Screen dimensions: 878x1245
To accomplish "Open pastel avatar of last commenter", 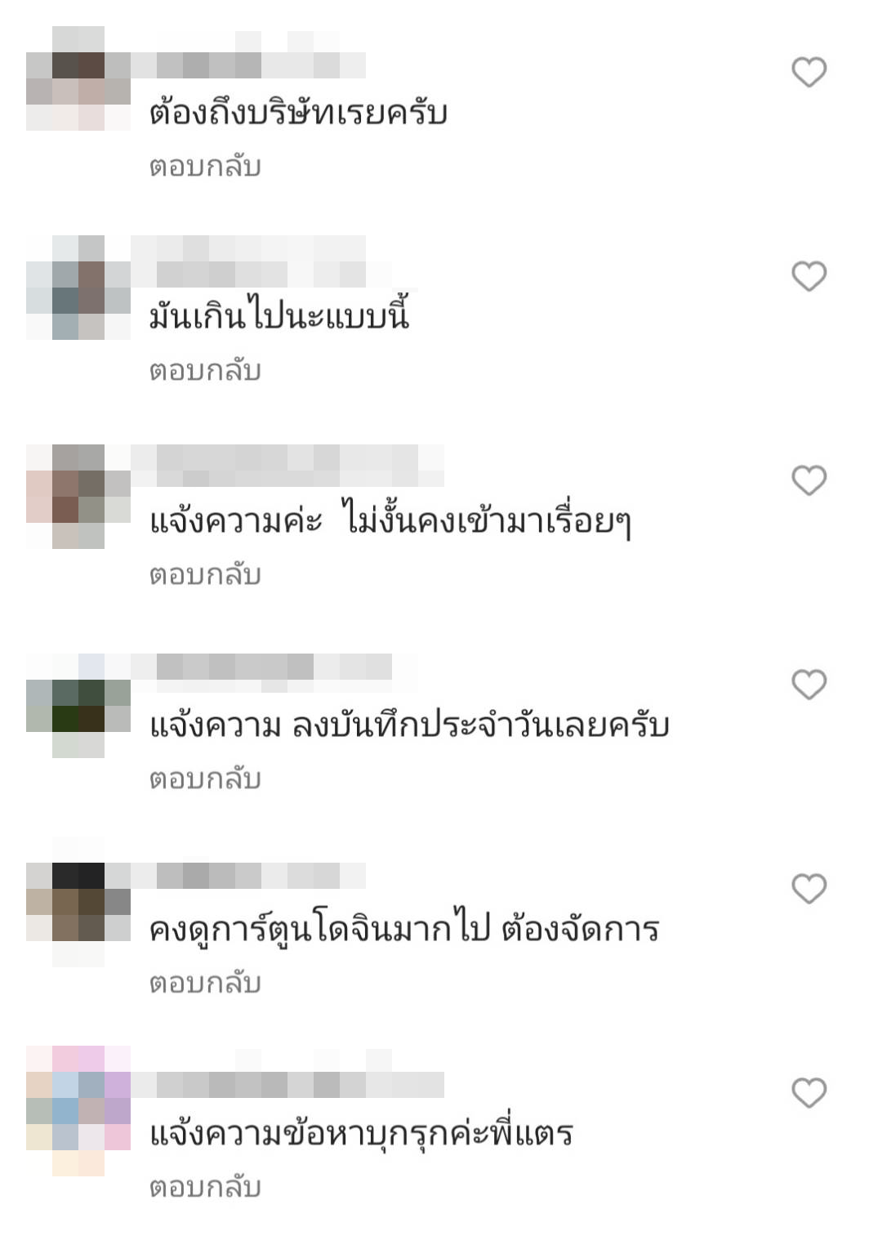I will click(x=78, y=1111).
